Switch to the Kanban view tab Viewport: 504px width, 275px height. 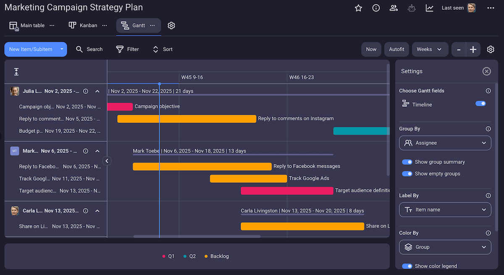coord(87,25)
